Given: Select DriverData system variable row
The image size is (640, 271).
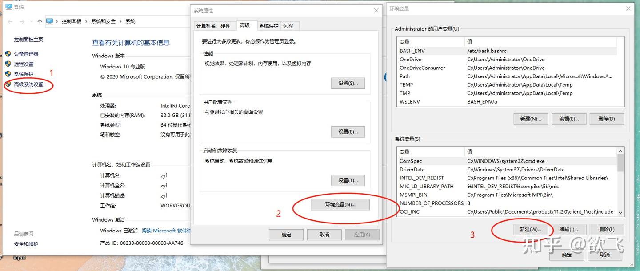Looking at the screenshot, I should point(507,170).
